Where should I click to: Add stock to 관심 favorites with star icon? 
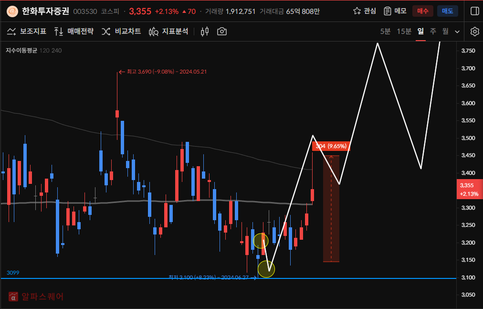(x=357, y=11)
